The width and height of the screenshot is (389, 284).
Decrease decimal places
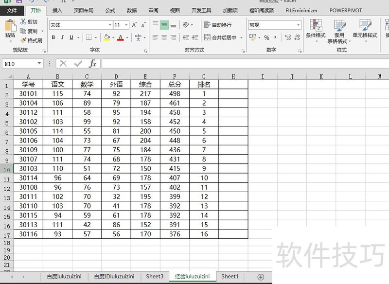pos(297,37)
